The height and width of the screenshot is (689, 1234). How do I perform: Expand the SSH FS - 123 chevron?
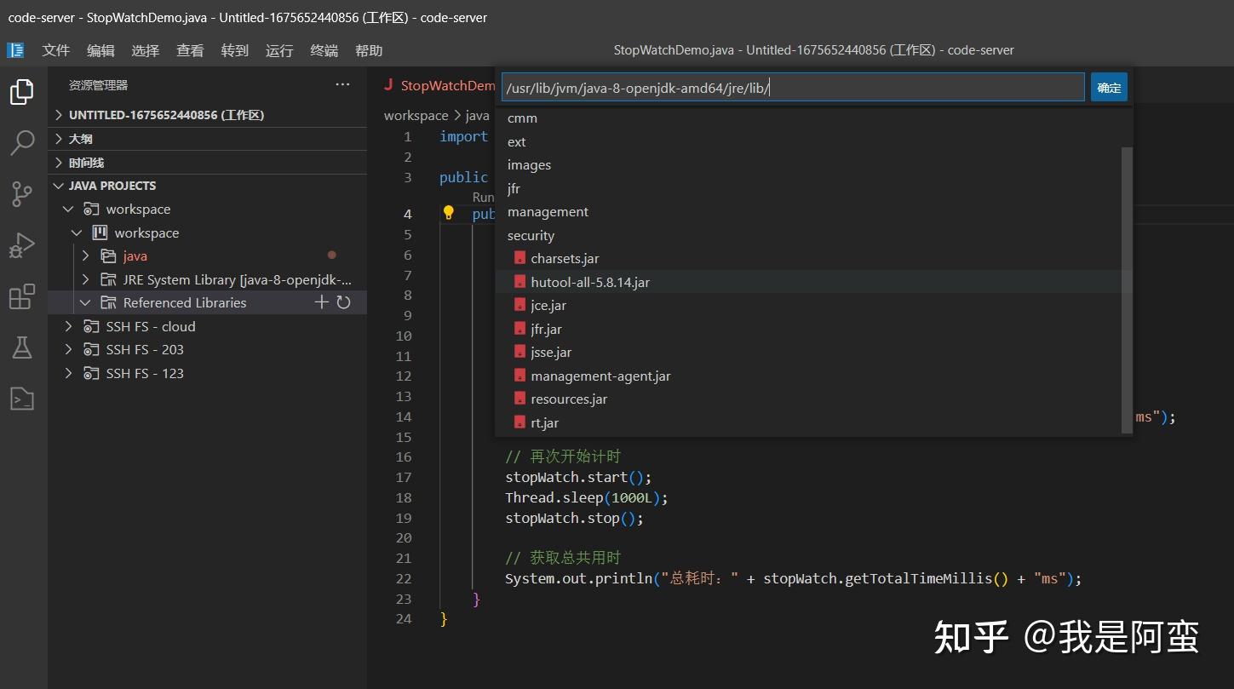(x=69, y=373)
